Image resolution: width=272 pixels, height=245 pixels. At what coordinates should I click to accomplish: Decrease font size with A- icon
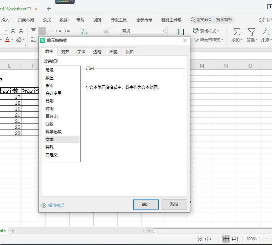click(21, 31)
